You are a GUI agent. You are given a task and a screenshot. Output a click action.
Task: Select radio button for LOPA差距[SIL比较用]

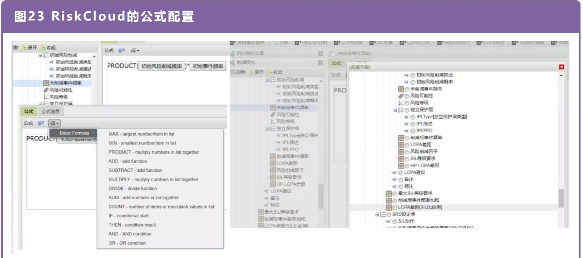pyautogui.click(x=394, y=207)
